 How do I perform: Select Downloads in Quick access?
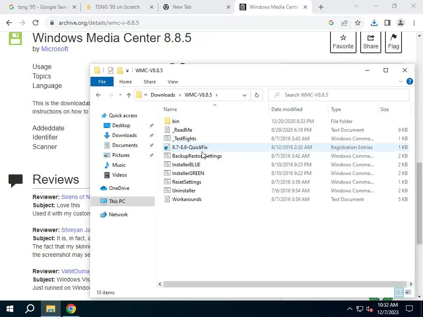(x=124, y=135)
